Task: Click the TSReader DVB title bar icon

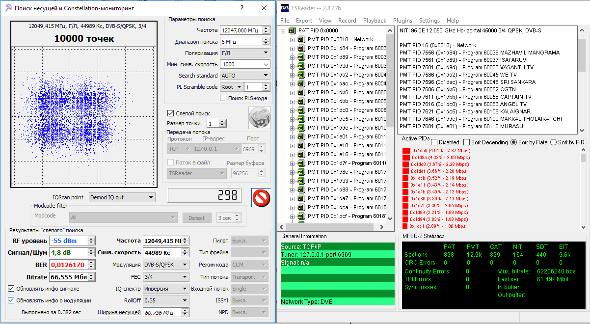Action: (x=285, y=8)
